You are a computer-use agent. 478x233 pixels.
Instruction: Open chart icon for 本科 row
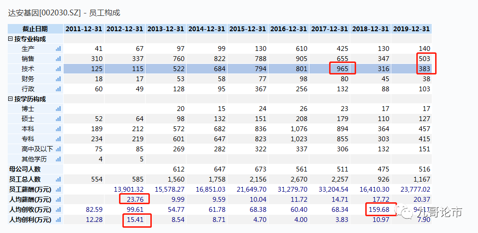pyautogui.click(x=58, y=129)
